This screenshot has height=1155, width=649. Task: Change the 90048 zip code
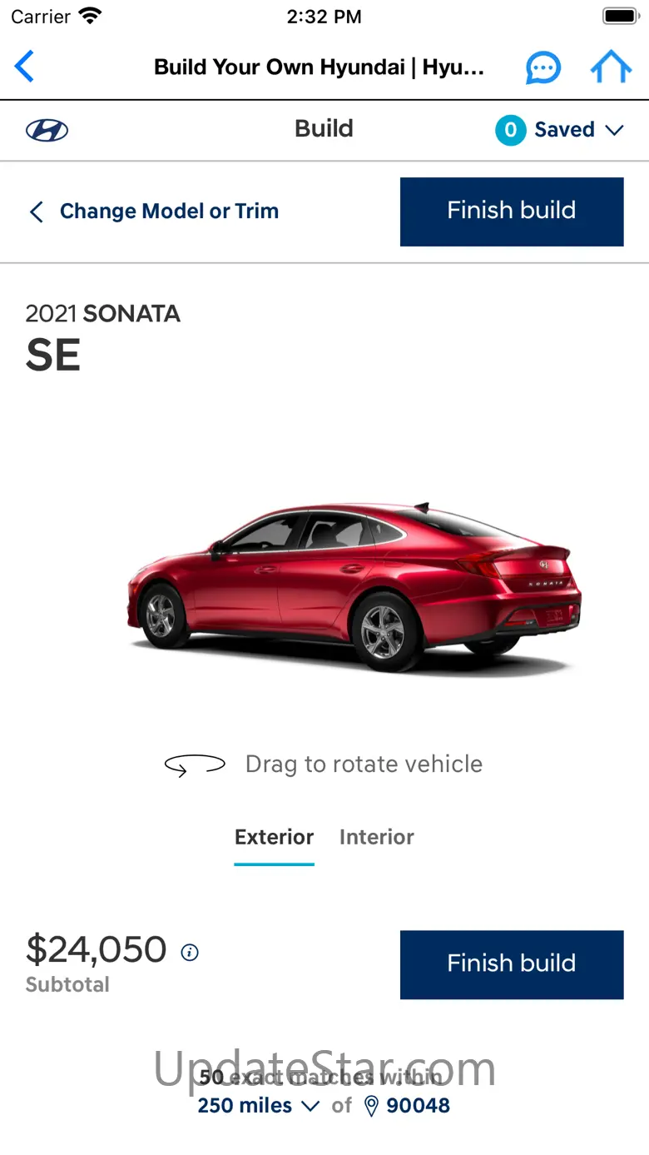[418, 1106]
